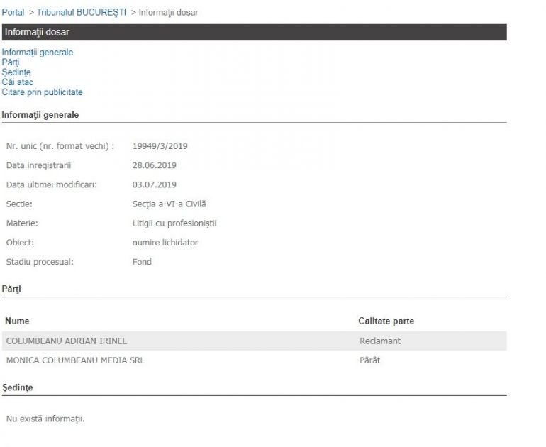This screenshot has height=447, width=546.
Task: Click the Pârât cell
Action: tap(370, 360)
